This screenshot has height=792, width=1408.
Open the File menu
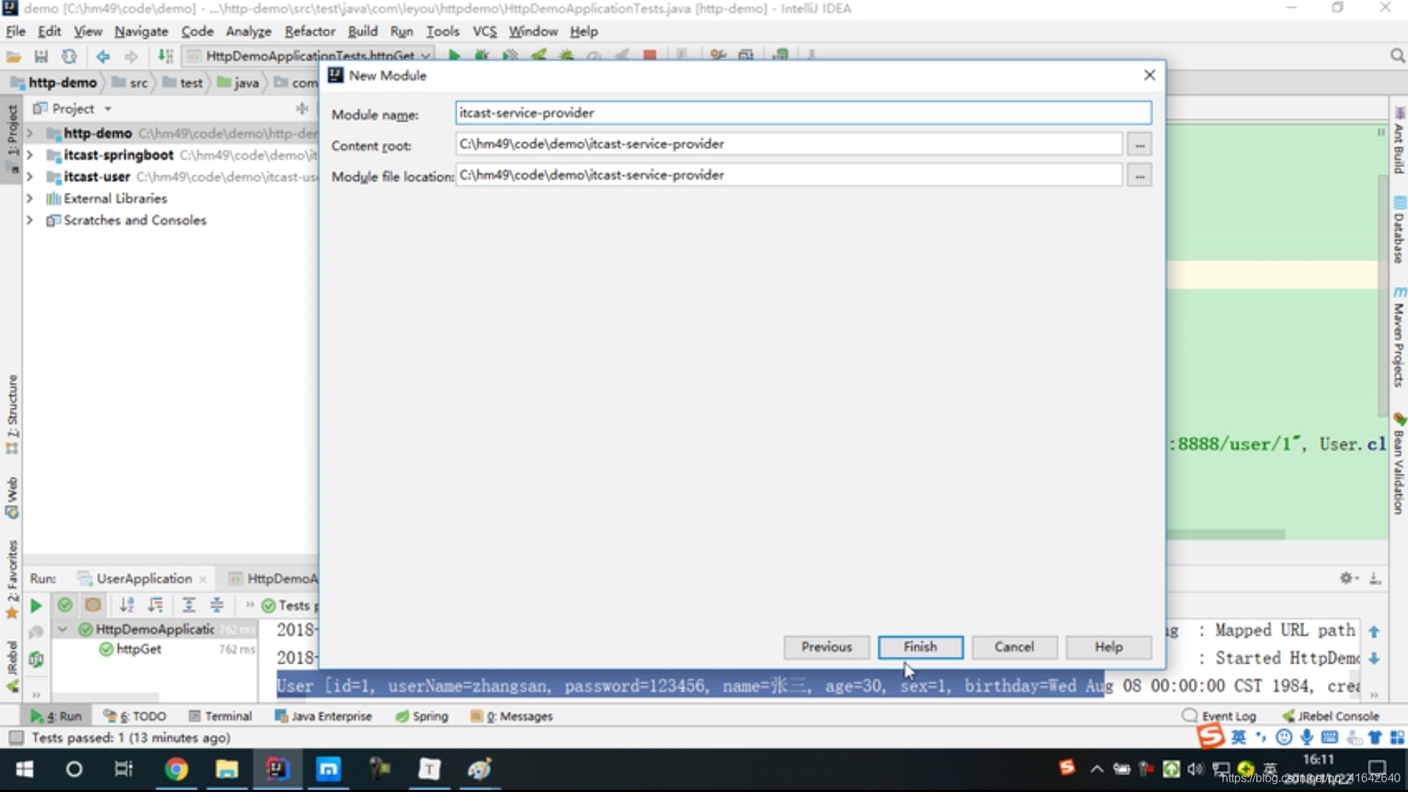click(x=15, y=32)
